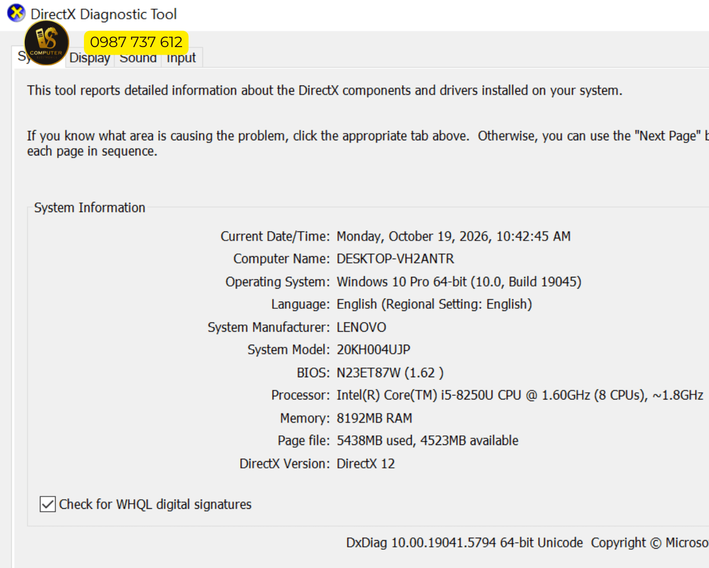Screen dimensions: 709x568
Task: Click the DxDiag 10.00.19041.5794 version text
Action: tap(465, 543)
